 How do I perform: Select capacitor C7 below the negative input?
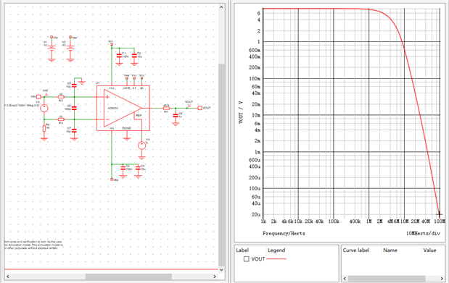[74, 130]
